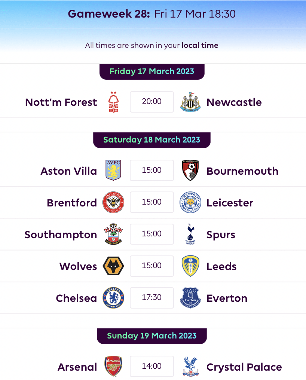Click the Wolves wolf-head badge

click(113, 266)
